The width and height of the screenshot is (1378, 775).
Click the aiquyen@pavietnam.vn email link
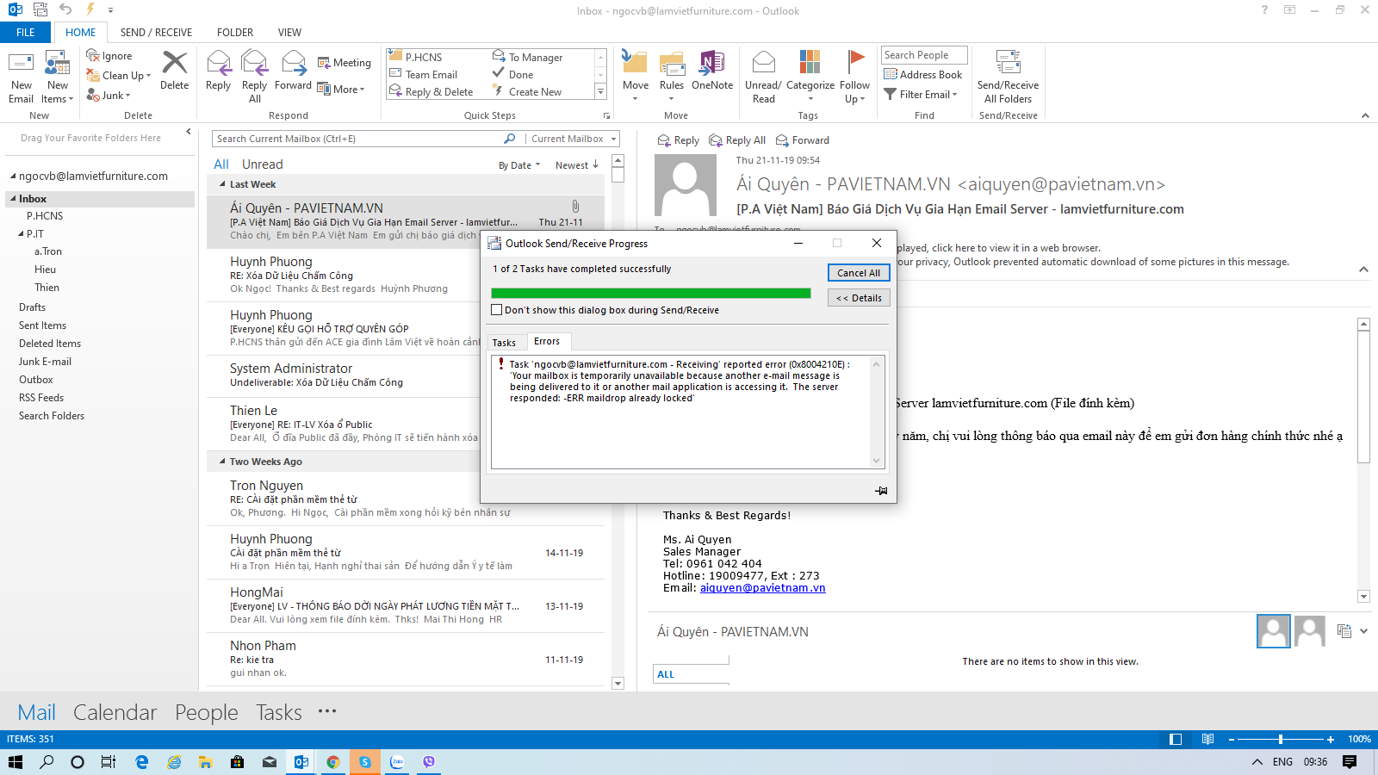pos(763,588)
